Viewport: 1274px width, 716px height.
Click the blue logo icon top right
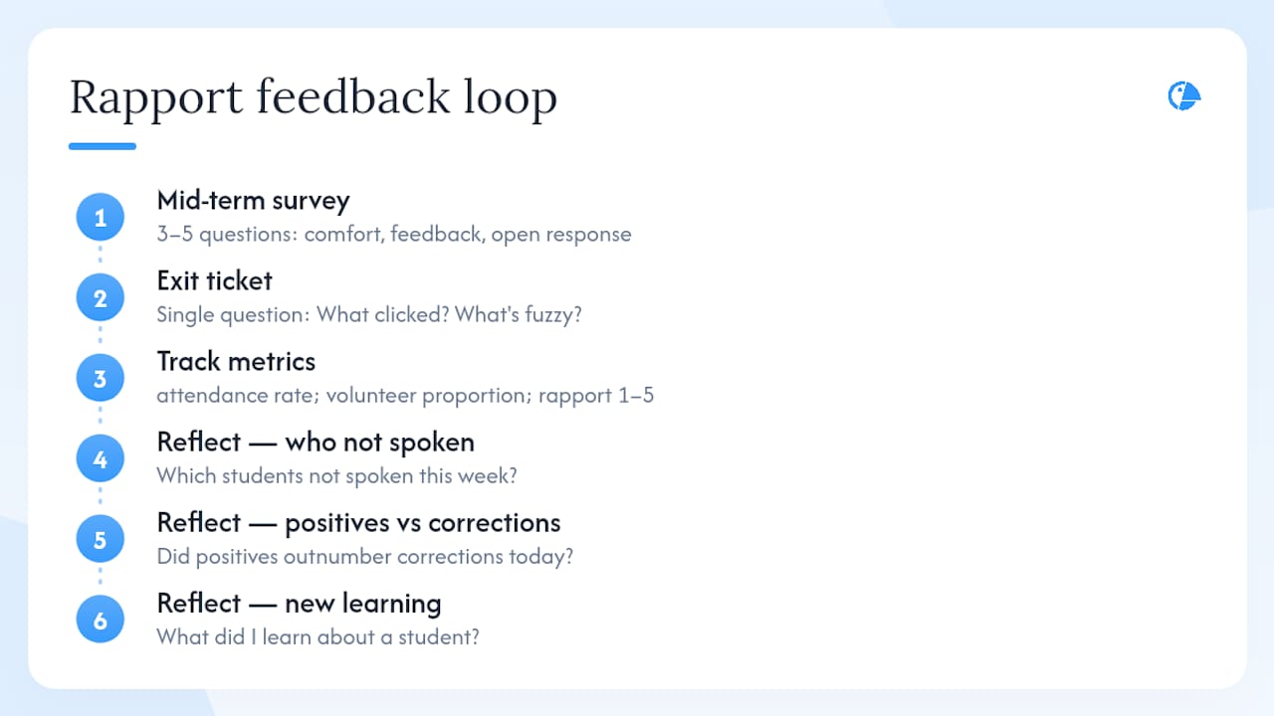tap(1184, 96)
